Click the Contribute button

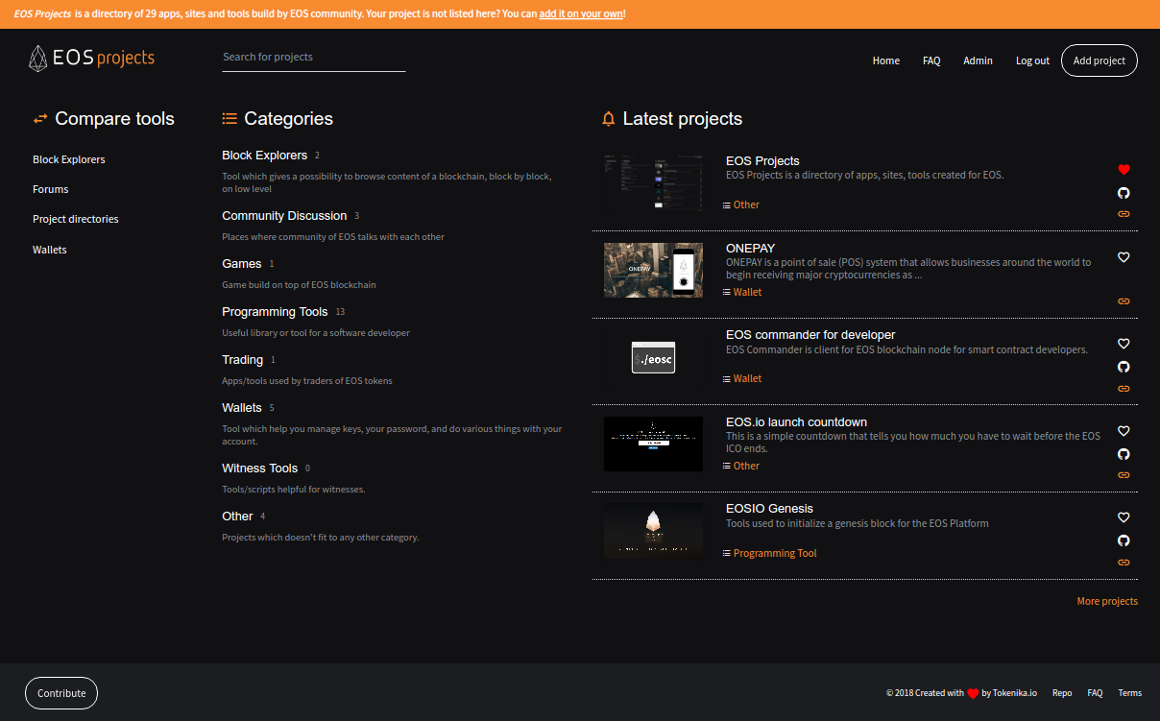[61, 693]
